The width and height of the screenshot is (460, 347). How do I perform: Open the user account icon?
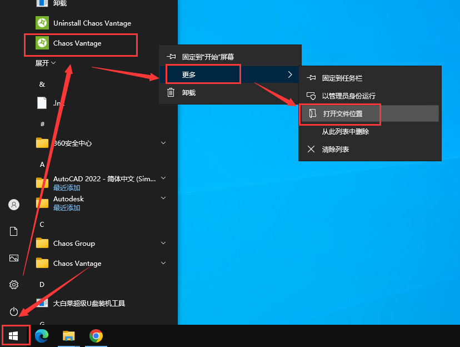14,205
